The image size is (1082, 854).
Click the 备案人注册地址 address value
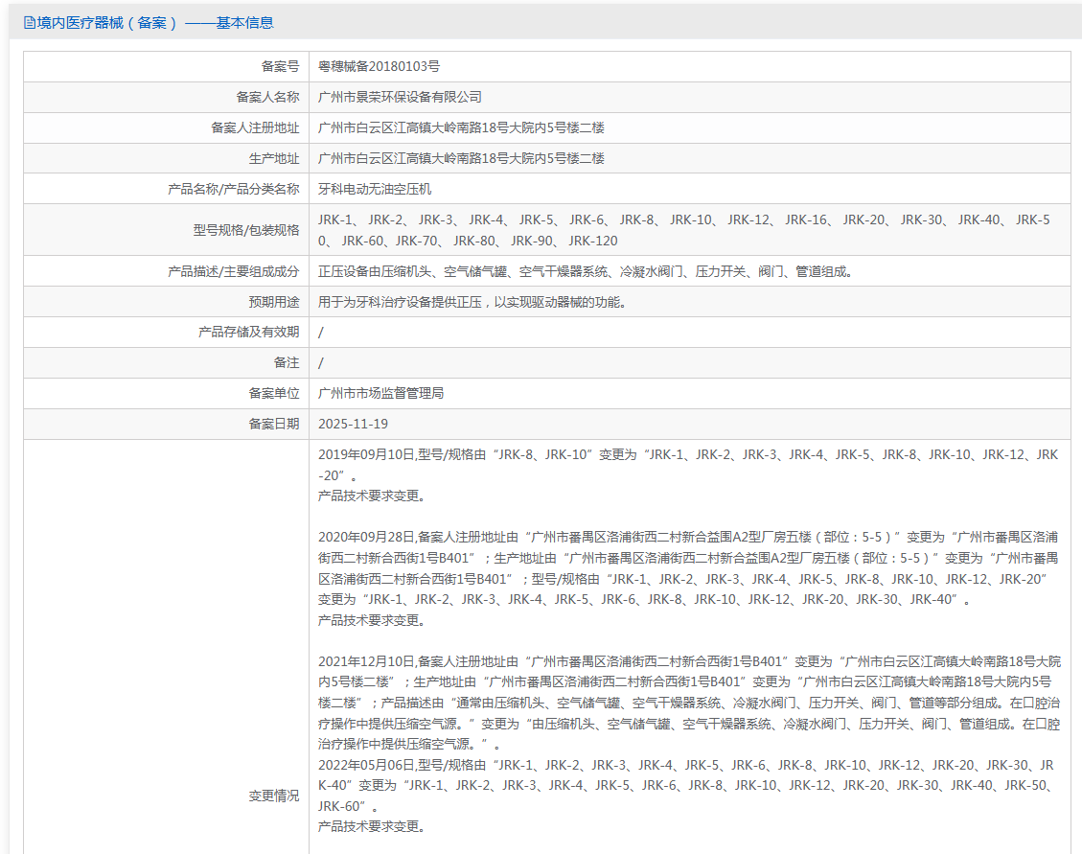(x=461, y=127)
